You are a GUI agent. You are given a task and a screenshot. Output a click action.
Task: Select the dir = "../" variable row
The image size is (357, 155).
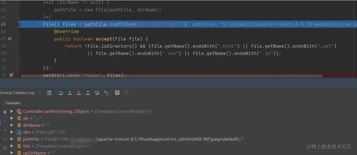click(184, 118)
